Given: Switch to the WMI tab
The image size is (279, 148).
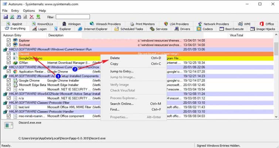Looking at the screenshot, I should tap(244, 24).
